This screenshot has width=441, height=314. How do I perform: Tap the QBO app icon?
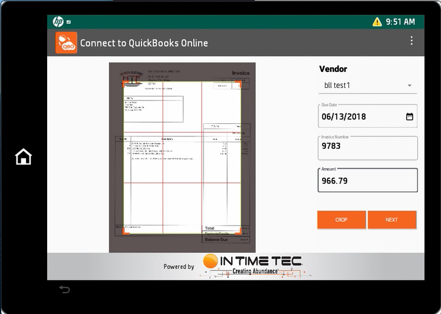point(67,43)
